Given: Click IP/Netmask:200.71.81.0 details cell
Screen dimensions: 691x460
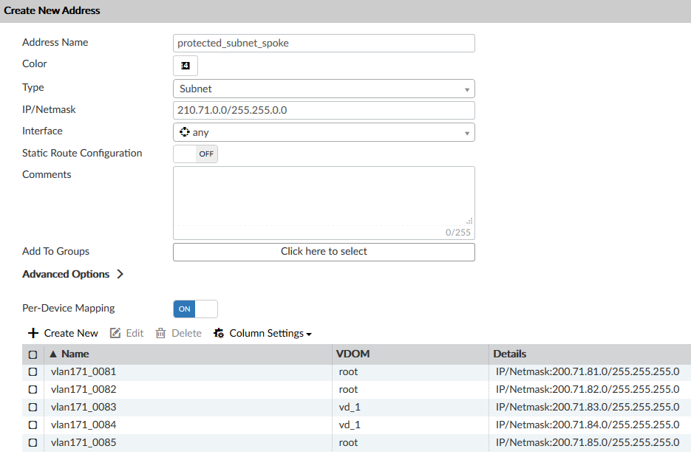Looking at the screenshot, I should coord(588,371).
